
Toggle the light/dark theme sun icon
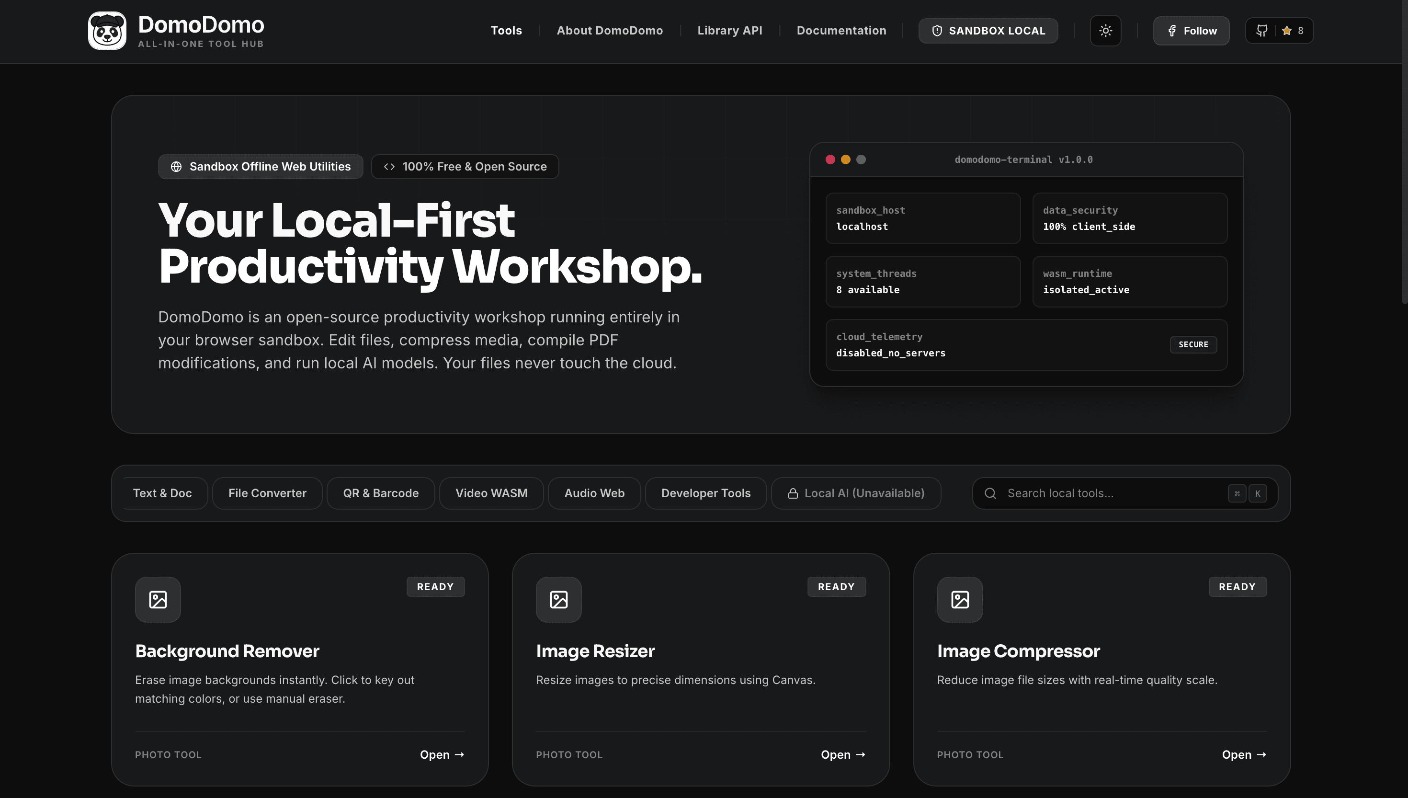pyautogui.click(x=1105, y=31)
